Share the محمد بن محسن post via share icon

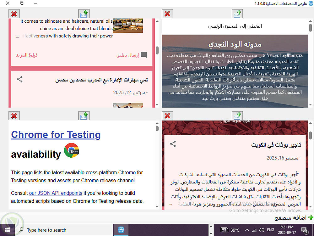19,80
